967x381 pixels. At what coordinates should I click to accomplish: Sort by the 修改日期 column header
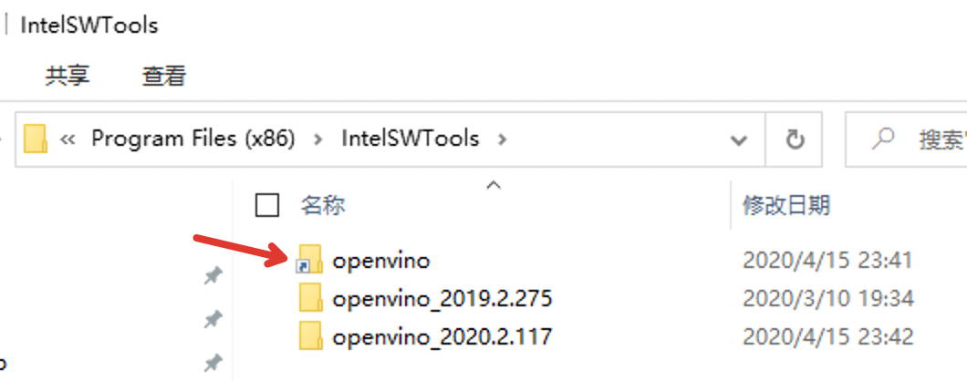[x=786, y=205]
